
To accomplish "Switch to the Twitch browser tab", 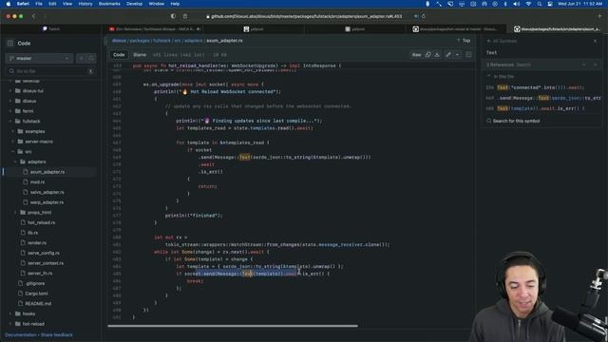I will (x=51, y=29).
